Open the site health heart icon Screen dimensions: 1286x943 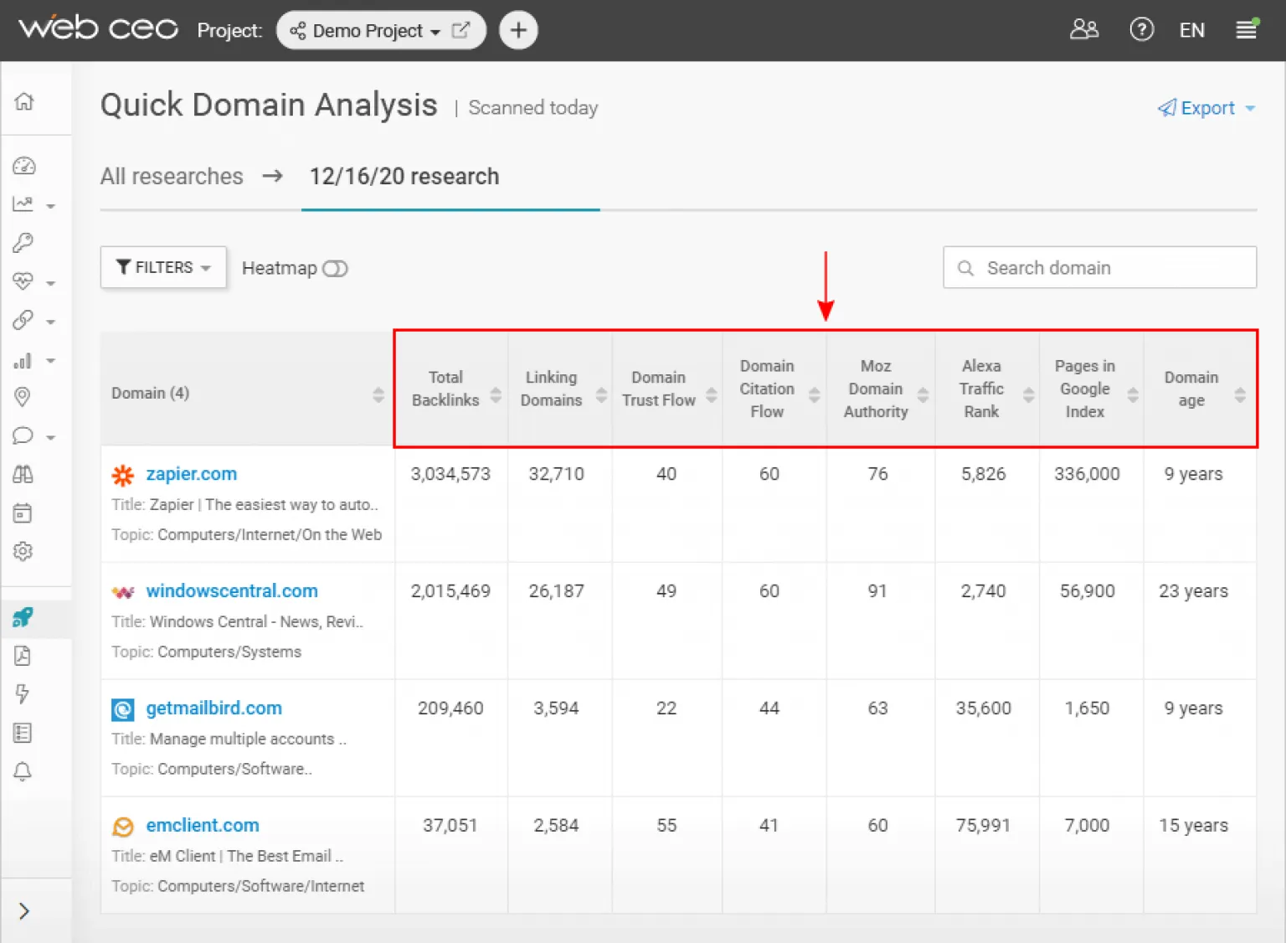coord(23,281)
